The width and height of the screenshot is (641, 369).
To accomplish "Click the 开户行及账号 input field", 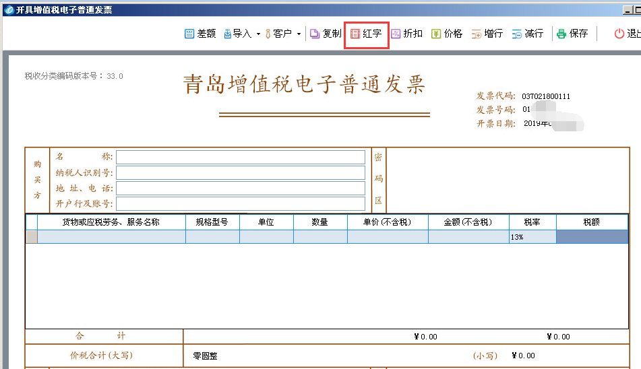I will point(240,203).
